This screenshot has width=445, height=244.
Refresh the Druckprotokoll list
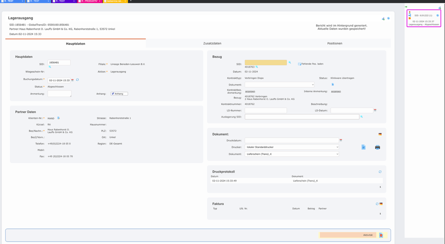point(380,172)
